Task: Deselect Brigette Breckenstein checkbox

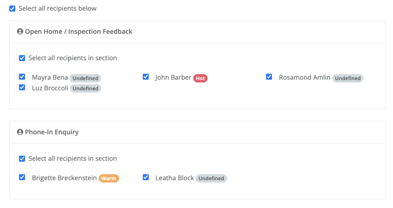Action: point(22,177)
